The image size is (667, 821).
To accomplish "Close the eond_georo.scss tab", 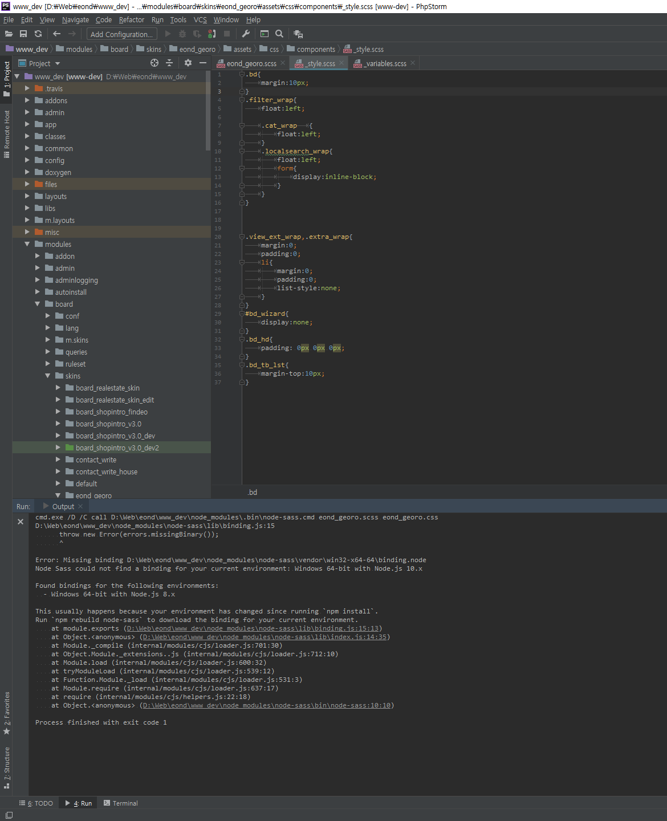I will [283, 63].
